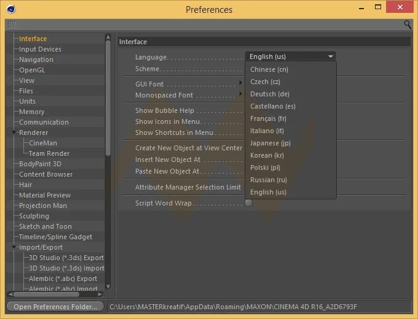Click the grip dots icon in the toolbar

click(x=12, y=25)
